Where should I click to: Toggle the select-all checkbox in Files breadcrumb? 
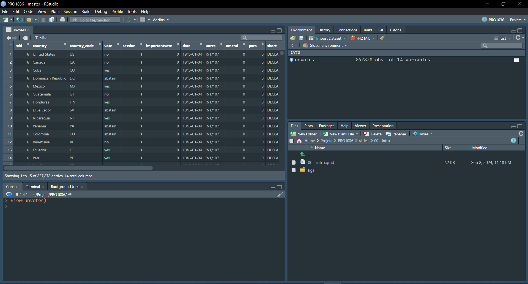coord(291,141)
